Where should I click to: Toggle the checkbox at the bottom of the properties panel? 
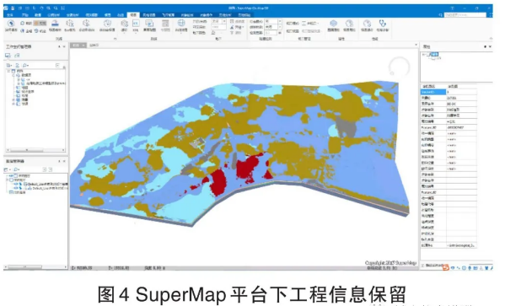(x=423, y=266)
